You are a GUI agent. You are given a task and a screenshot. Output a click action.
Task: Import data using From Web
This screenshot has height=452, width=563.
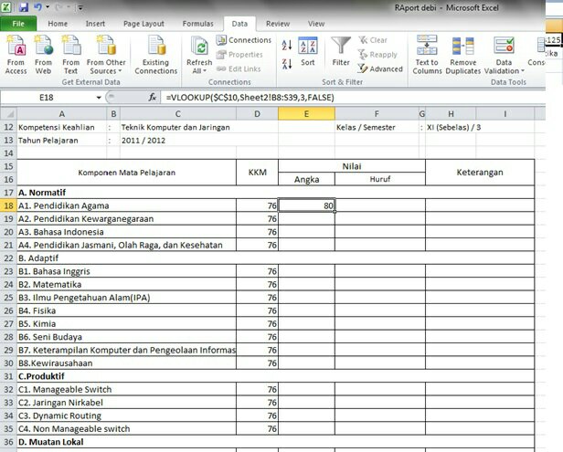pyautogui.click(x=43, y=54)
